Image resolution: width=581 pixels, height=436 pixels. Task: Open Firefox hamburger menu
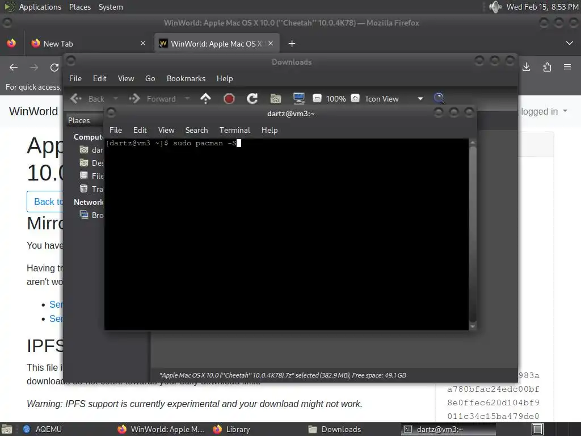tap(567, 67)
